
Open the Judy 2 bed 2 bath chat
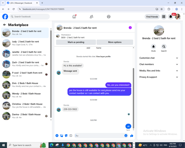(25, 43)
